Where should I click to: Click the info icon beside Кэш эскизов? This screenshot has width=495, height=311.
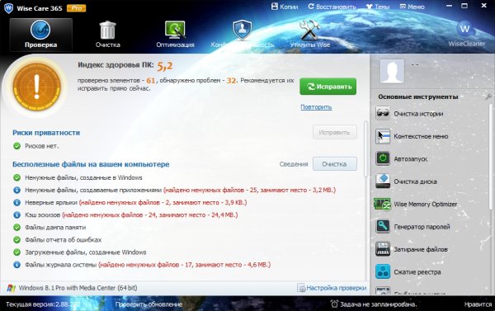click(17, 215)
